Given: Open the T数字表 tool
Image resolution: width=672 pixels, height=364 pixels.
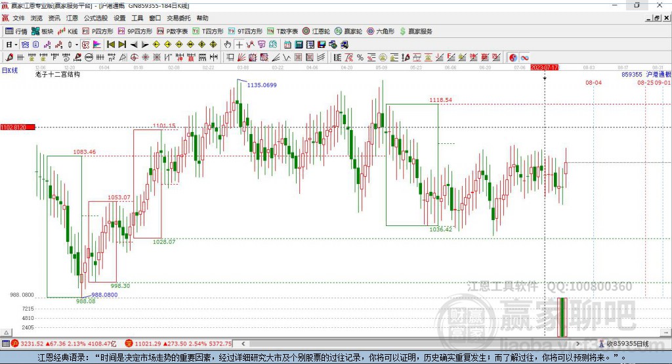Looking at the screenshot, I should [x=282, y=32].
